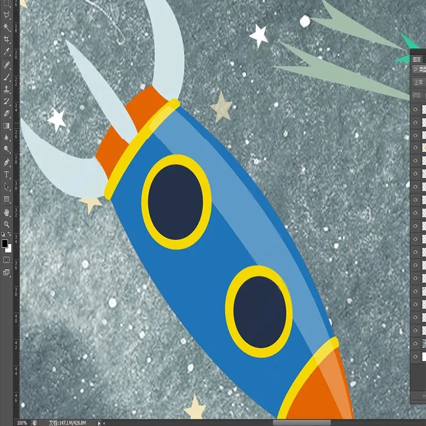Click the 文档:147.1M/428.8M status text

coord(68,423)
